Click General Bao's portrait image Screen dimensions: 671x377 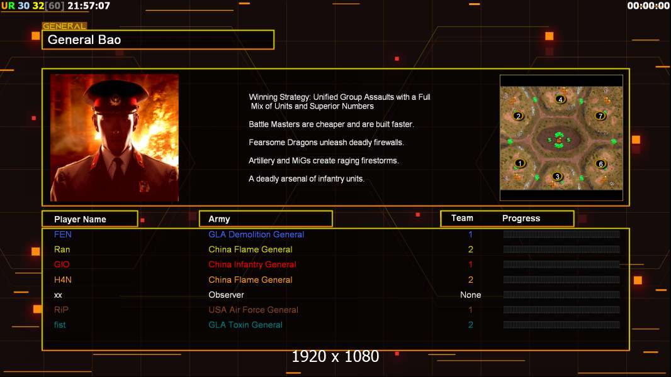pyautogui.click(x=115, y=138)
